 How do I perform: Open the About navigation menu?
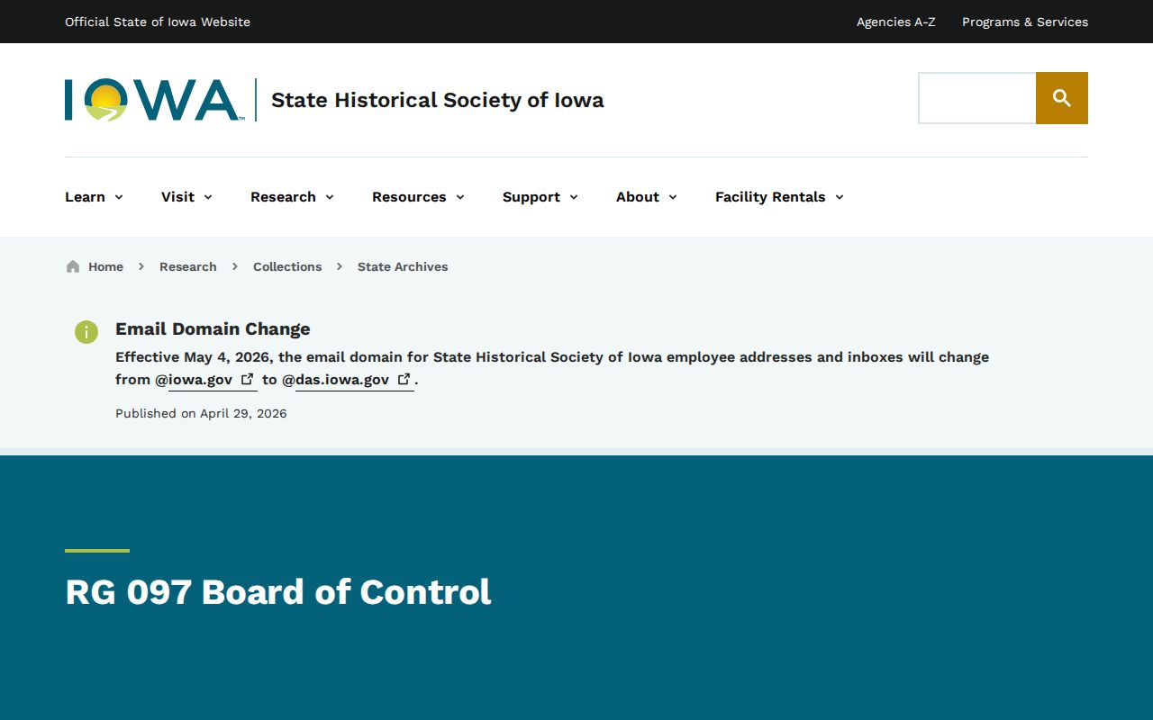pos(647,197)
